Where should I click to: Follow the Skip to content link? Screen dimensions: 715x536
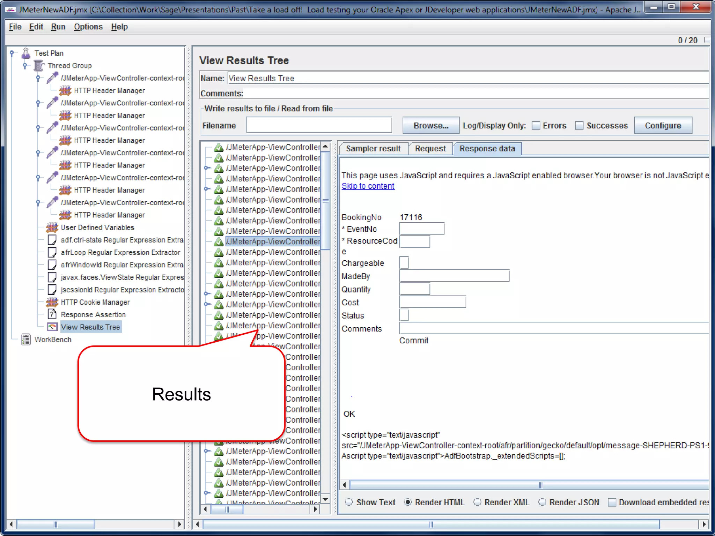pos(368,186)
